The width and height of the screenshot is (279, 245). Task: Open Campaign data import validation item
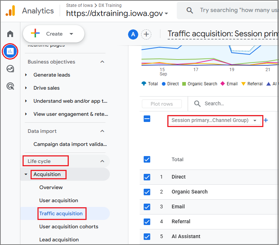pyautogui.click(x=70, y=144)
